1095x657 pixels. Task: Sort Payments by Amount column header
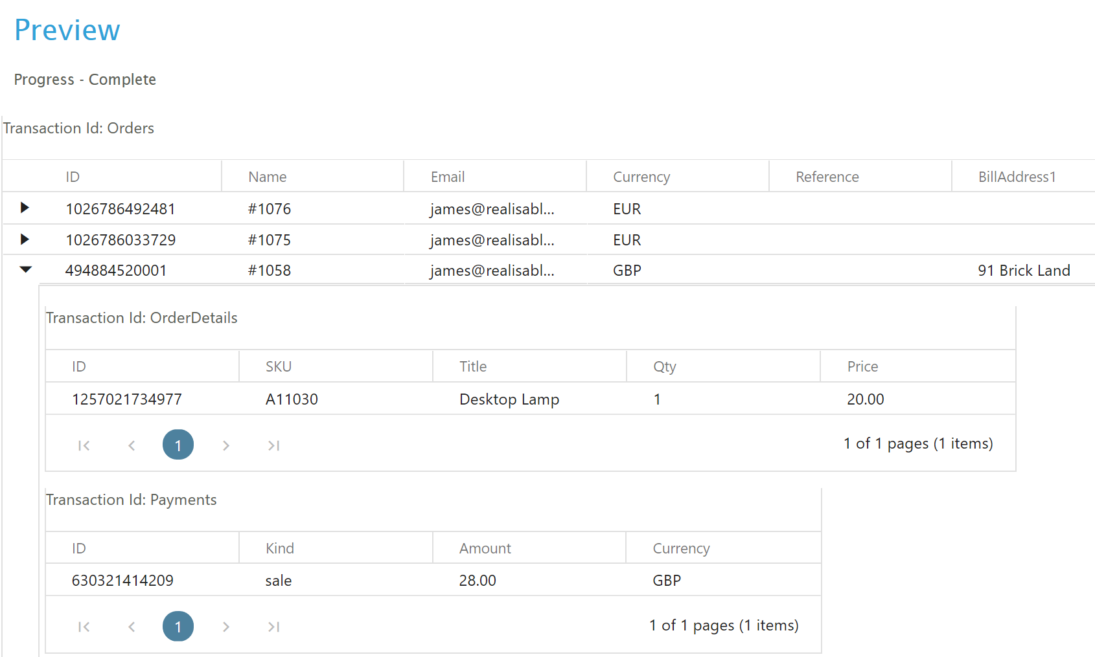(485, 548)
